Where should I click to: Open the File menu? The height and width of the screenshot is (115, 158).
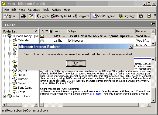click(6, 10)
